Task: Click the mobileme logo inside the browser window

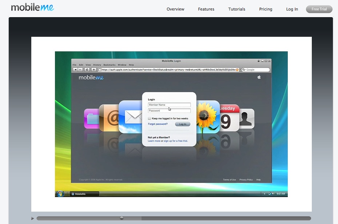Action: pyautogui.click(x=91, y=78)
